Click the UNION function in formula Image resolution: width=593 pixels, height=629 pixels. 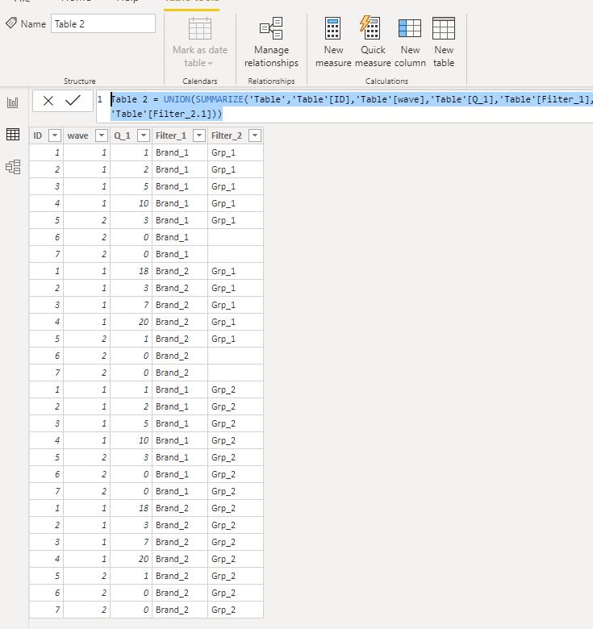click(x=177, y=99)
